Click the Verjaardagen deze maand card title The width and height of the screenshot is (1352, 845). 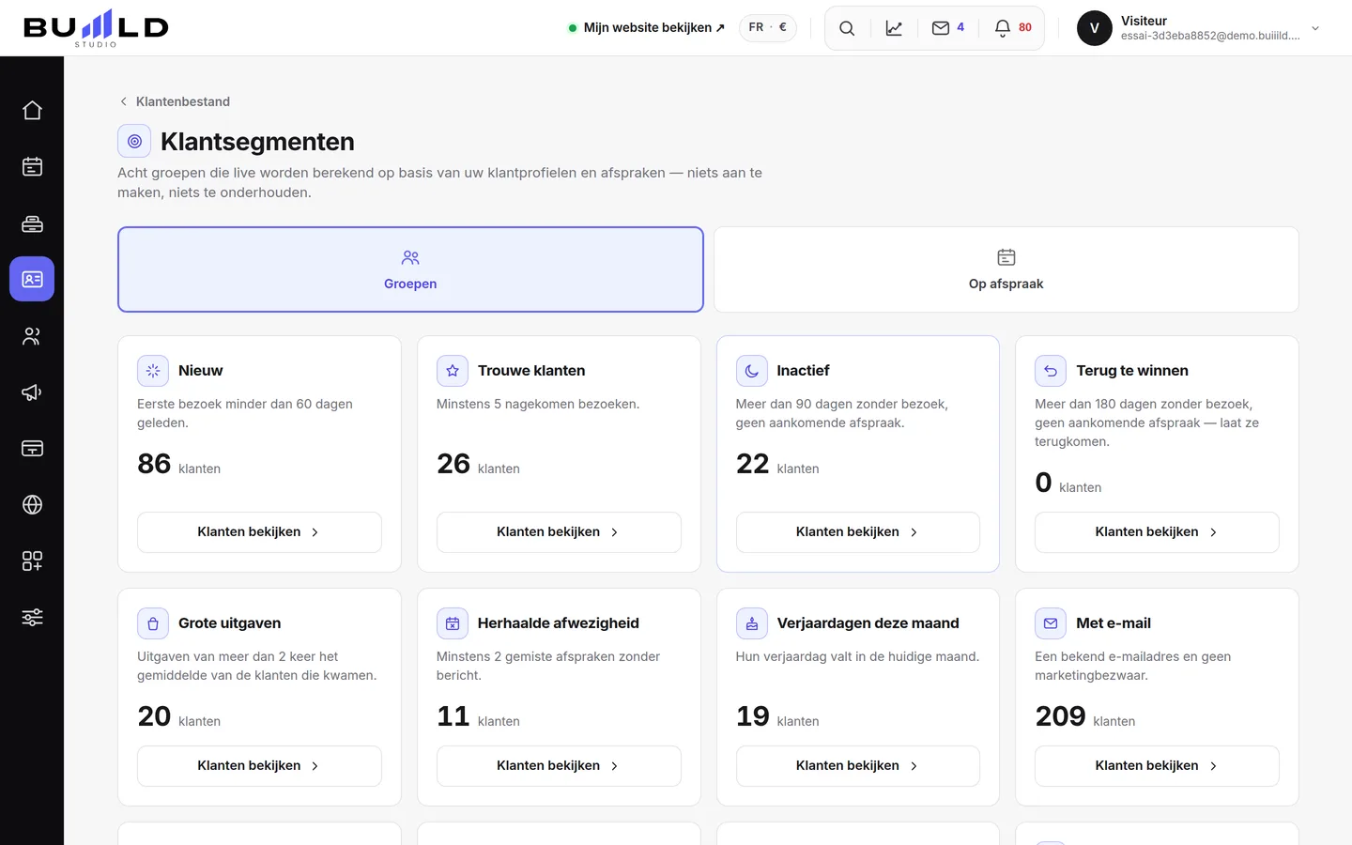point(868,623)
